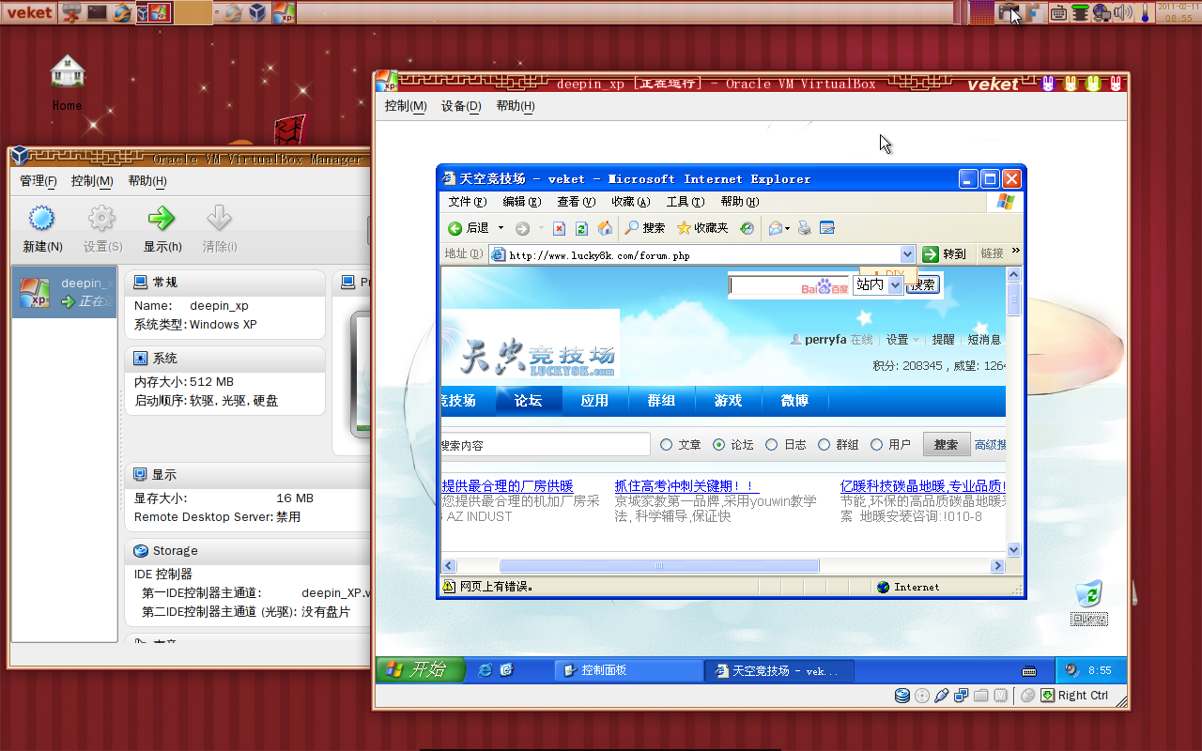The height and width of the screenshot is (751, 1202).
Task: Click the VM hard disk activity status icon
Action: 902,696
